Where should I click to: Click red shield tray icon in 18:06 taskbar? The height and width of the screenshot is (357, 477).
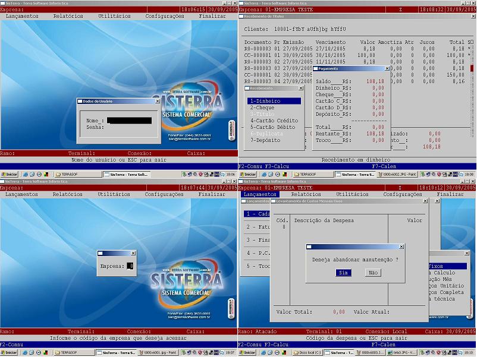click(200, 175)
